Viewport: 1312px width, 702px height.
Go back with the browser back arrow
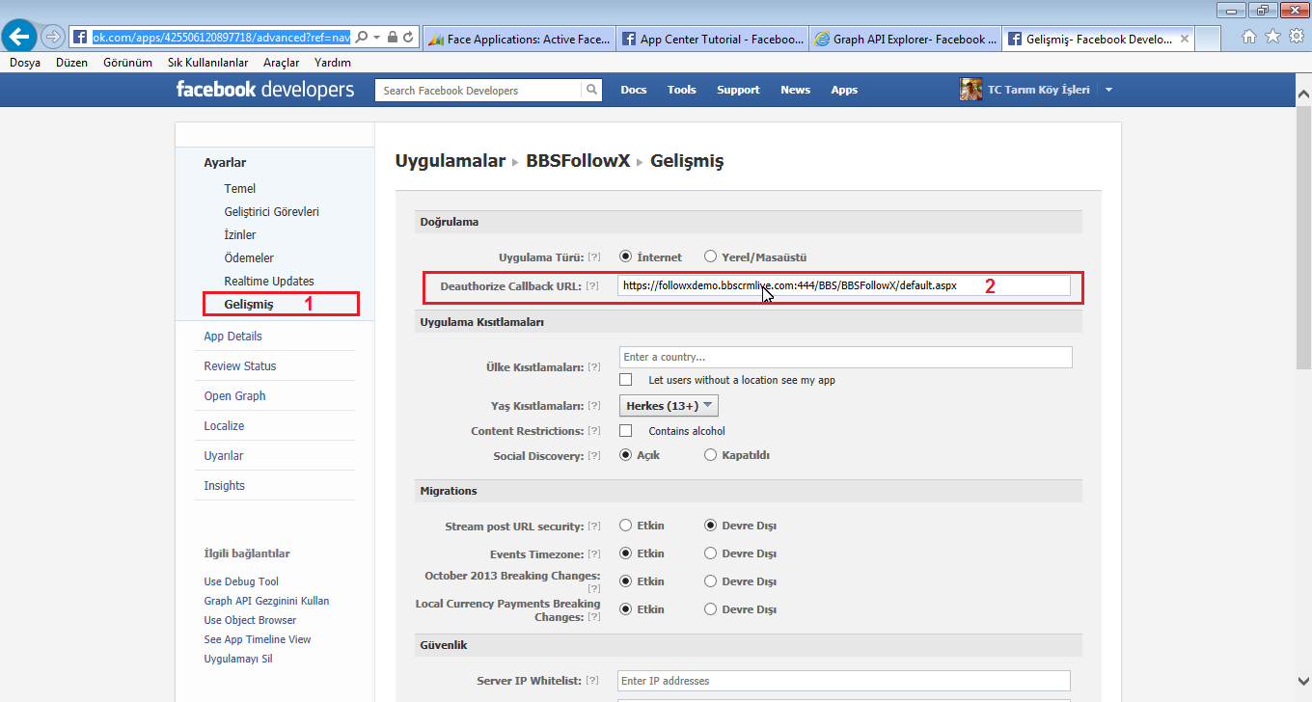tap(18, 38)
